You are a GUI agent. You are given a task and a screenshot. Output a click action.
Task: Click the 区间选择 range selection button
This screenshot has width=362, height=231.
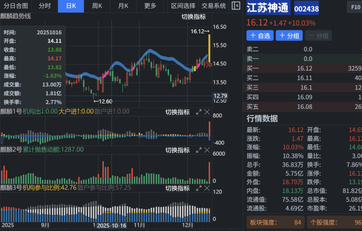(183, 6)
